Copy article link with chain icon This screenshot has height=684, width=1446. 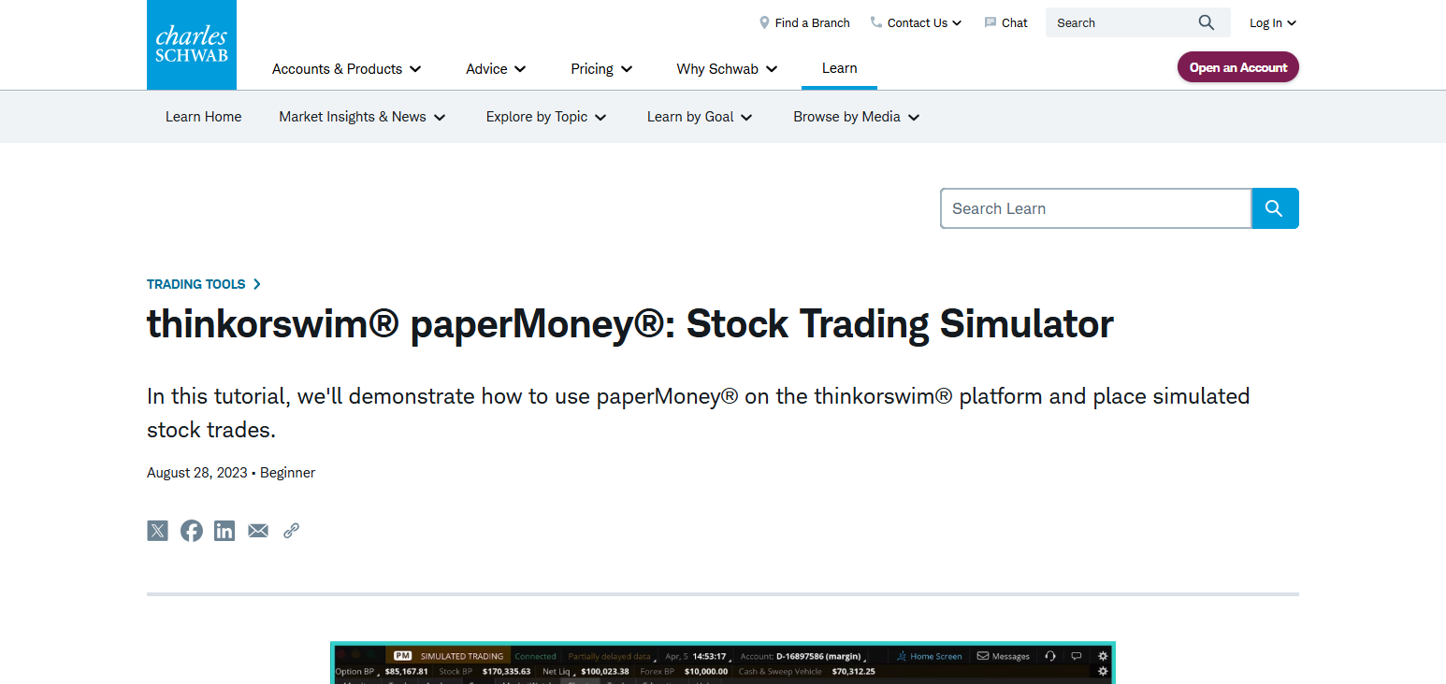pos(291,531)
